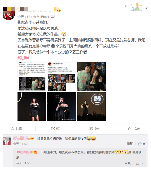
Task: View the photo of man in green shirt
Action: pos(91,77)
